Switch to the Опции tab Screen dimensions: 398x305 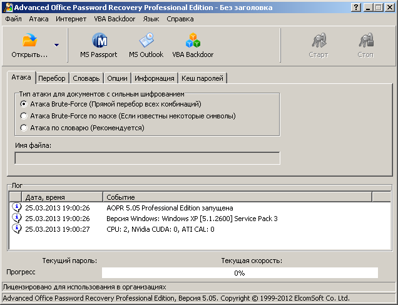click(x=117, y=78)
